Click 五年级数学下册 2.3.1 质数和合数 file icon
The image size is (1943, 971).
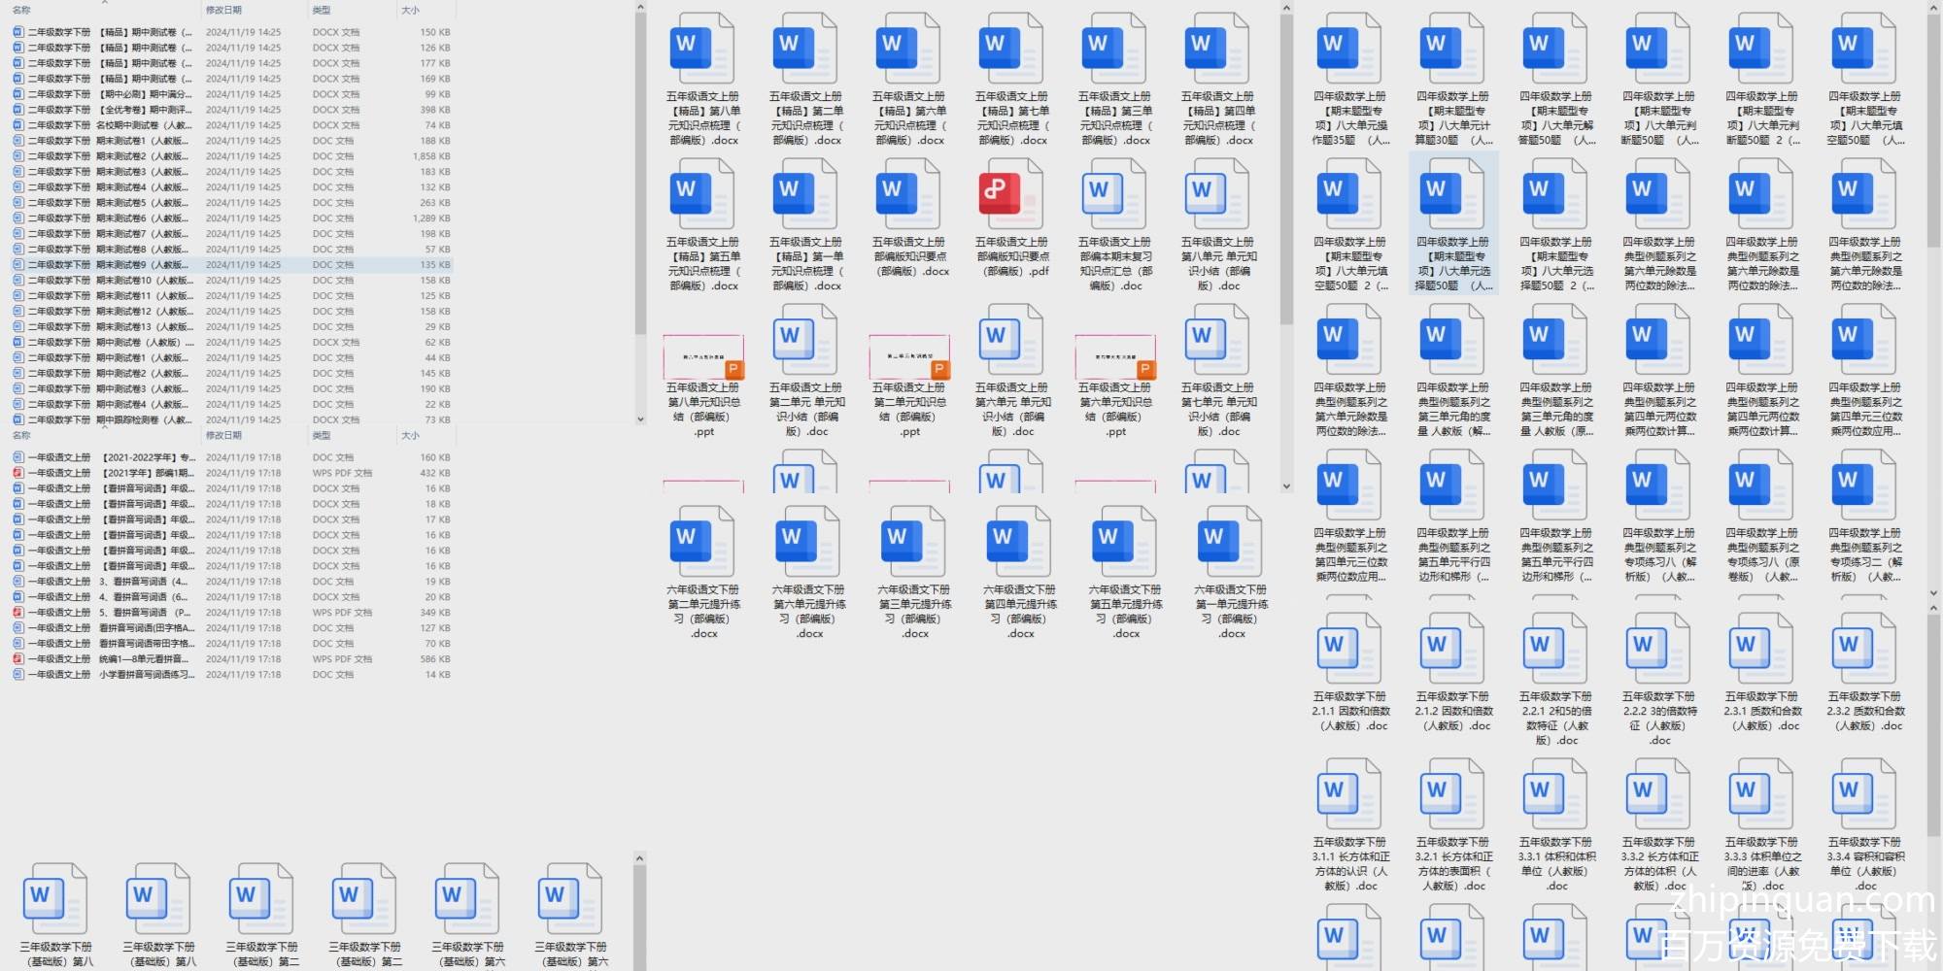pos(1761,648)
